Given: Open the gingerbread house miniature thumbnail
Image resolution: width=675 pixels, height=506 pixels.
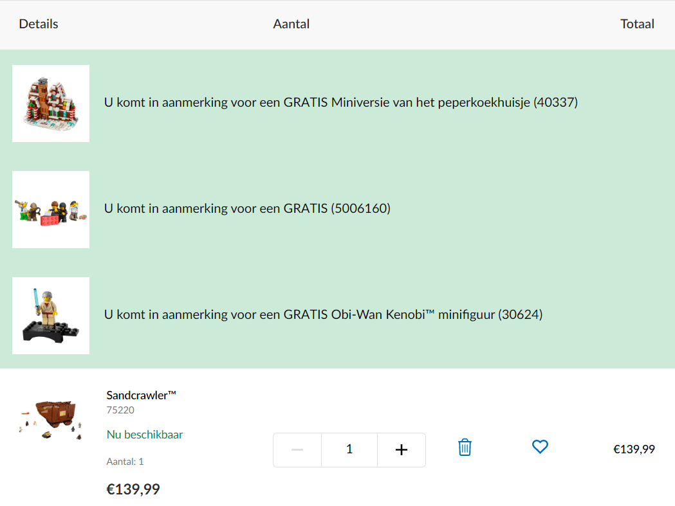Looking at the screenshot, I should (x=51, y=104).
